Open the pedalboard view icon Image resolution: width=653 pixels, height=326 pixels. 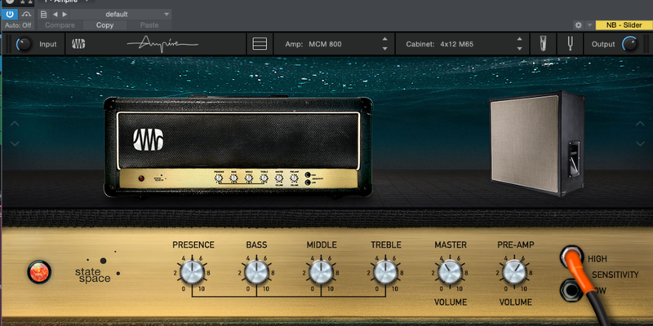click(260, 44)
